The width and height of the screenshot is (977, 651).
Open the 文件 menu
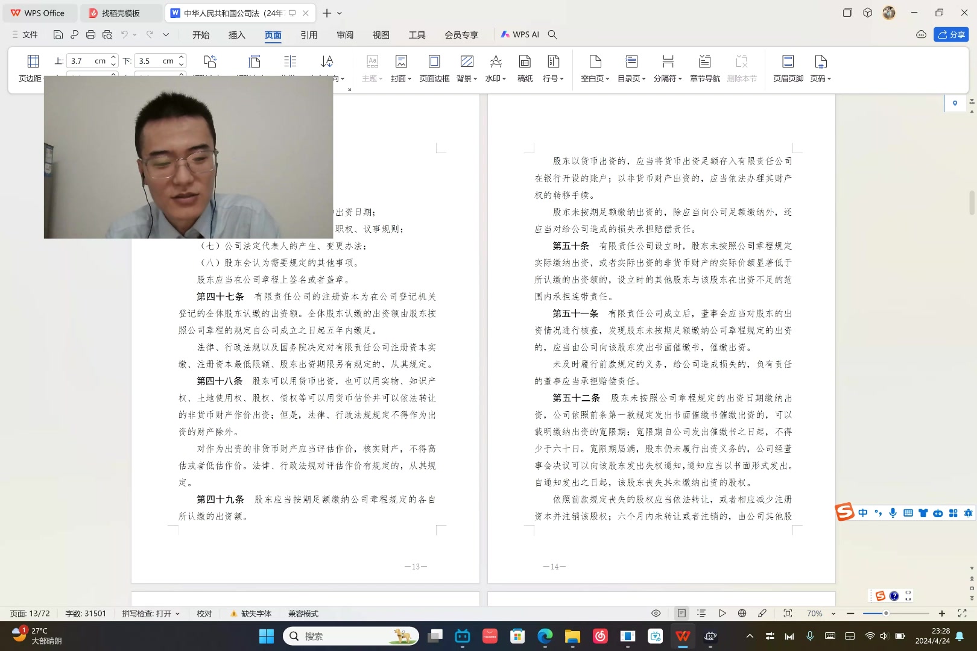pos(25,35)
